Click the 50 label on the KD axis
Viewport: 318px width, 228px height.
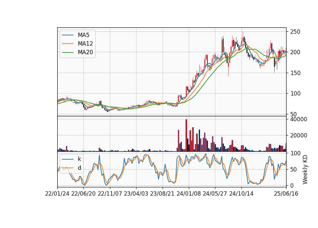pyautogui.click(x=293, y=169)
